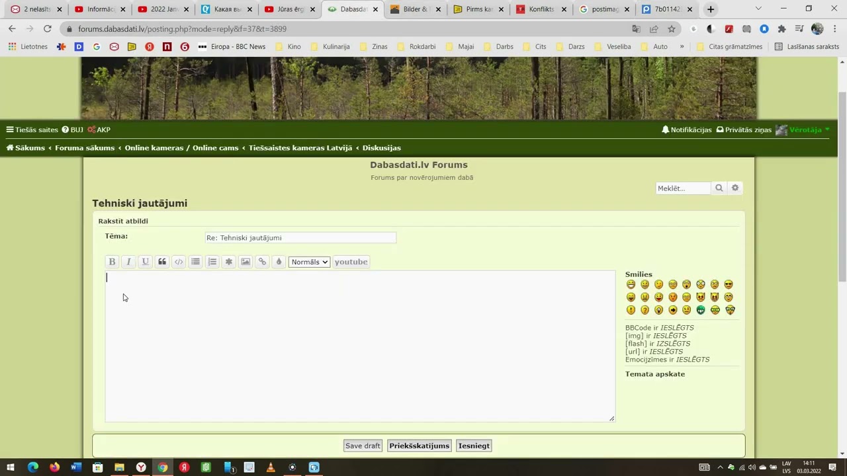This screenshot has width=847, height=476.
Task: Open the Diskusijas breadcrumb link
Action: [x=381, y=147]
